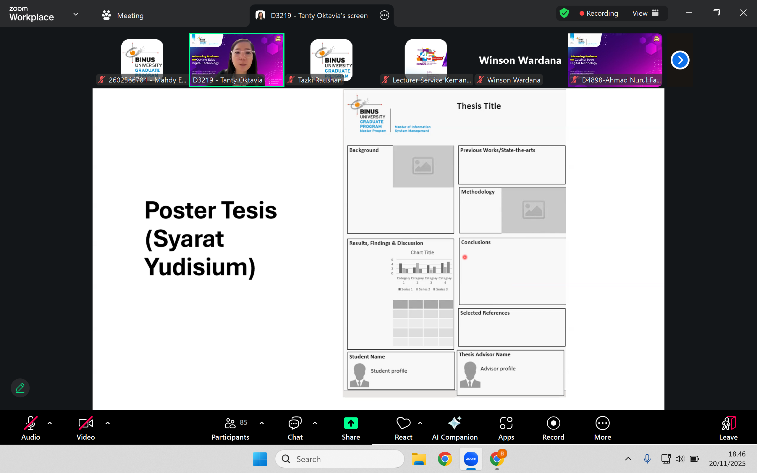Toggle the Record button
Image resolution: width=757 pixels, height=473 pixels.
553,428
